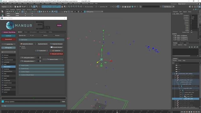Click the limb module icon
Image resolution: width=201 pixels, height=113 pixels.
[x=3, y=74]
